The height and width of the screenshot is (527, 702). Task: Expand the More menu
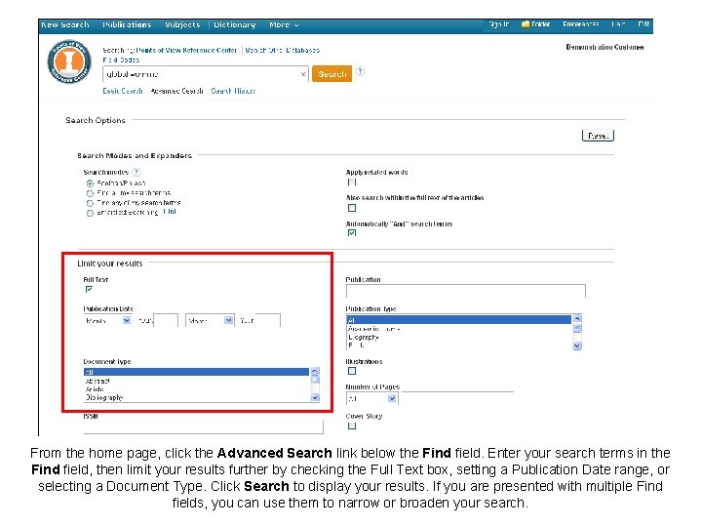284,25
